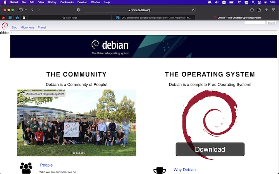279x174 pixels.
Task: Open the Bookmarks menu
Action: (67, 2)
